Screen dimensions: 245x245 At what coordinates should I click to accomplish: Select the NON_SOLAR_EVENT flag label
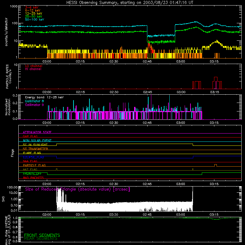pos(37,141)
